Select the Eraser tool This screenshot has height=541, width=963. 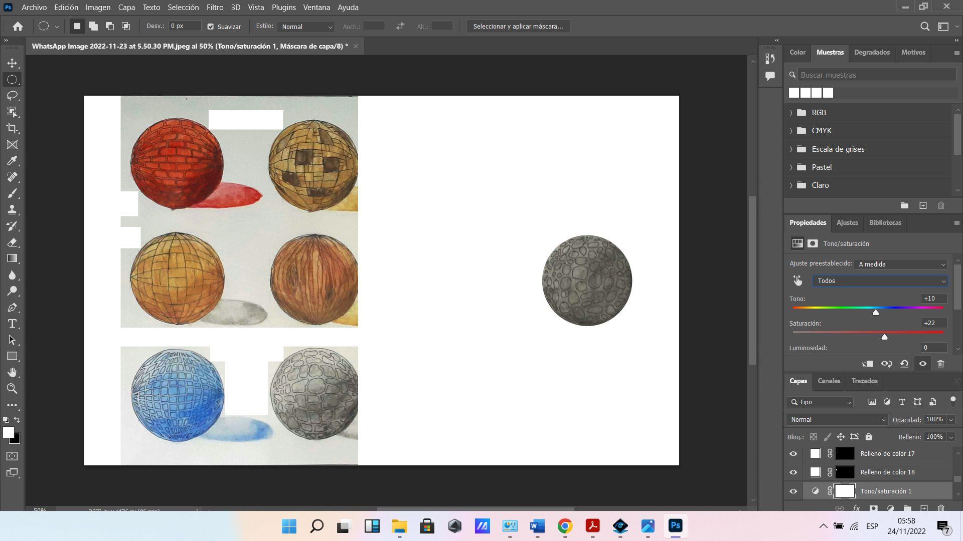12,242
